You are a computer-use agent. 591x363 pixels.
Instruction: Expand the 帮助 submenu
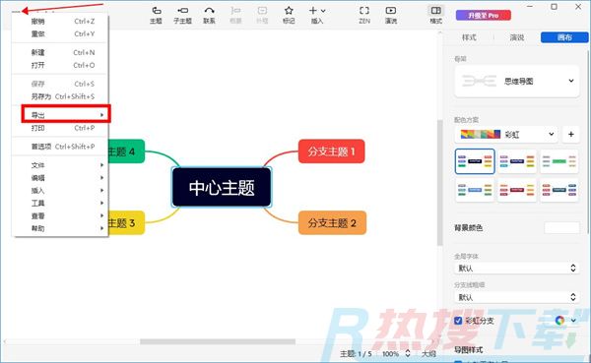coord(60,228)
